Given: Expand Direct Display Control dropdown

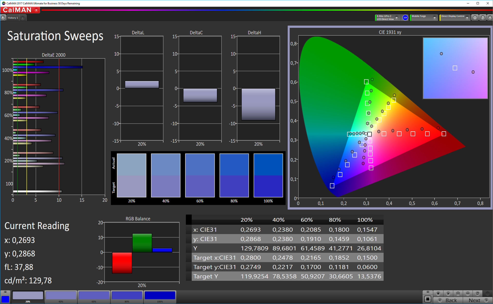Looking at the screenshot, I should (x=467, y=18).
